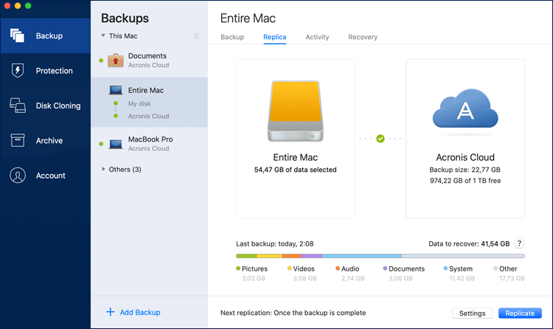Click the '3,06 GB' Documents value
The width and height of the screenshot is (553, 329).
(x=400, y=278)
